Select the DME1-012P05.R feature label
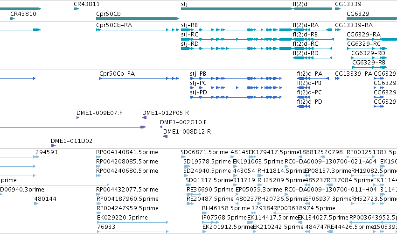The height and width of the screenshot is (234, 397). tap(166, 113)
